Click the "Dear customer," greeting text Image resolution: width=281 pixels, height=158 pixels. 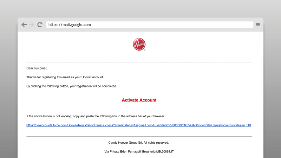point(37,68)
